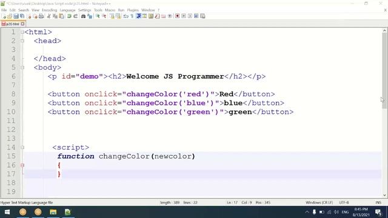Click the Windows (CR LF) status bar entry
Viewport: 388px width, 218px height.
[x=319, y=202]
